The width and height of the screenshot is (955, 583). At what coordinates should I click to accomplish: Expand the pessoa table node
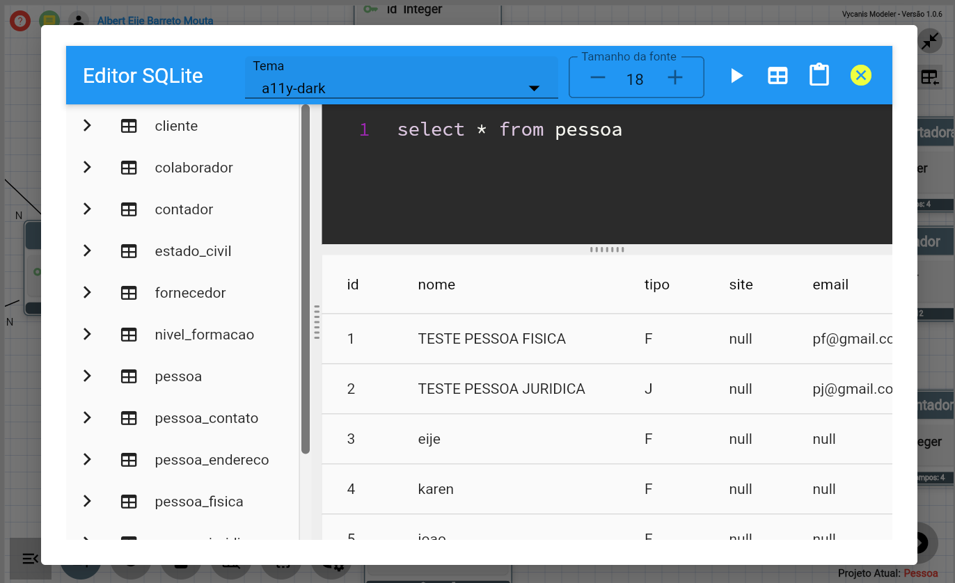click(87, 376)
